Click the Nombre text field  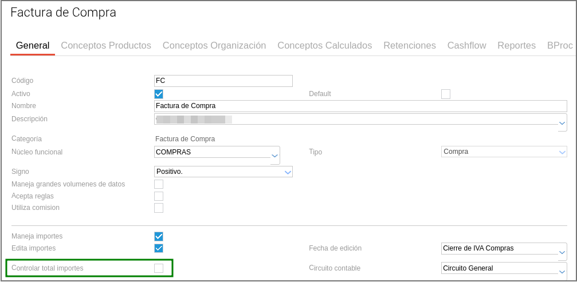(360, 106)
